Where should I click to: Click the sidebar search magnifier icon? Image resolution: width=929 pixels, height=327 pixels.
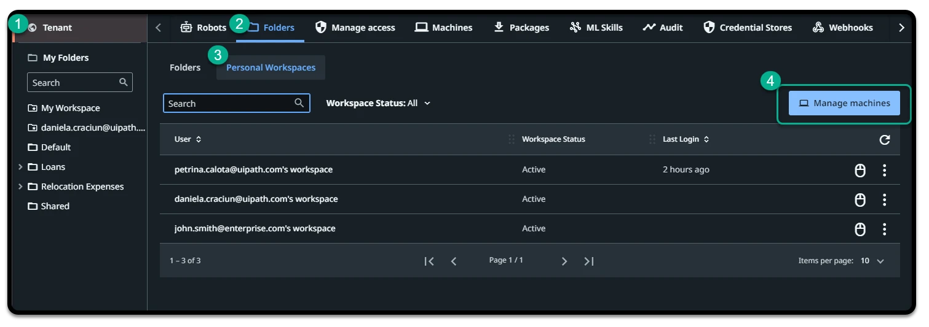pyautogui.click(x=124, y=82)
